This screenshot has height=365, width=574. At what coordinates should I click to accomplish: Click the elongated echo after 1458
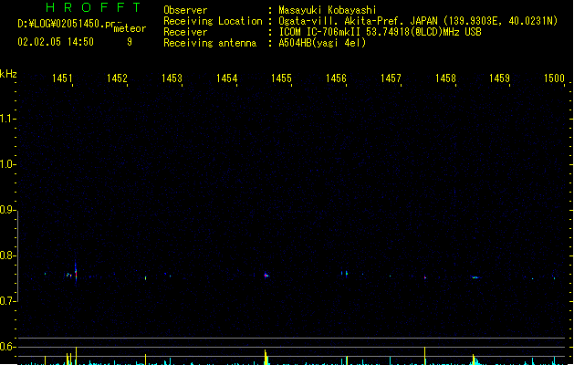point(475,277)
